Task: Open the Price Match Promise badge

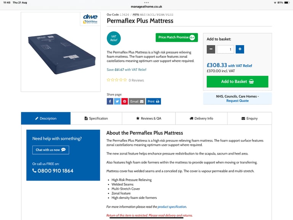Action: [177, 37]
